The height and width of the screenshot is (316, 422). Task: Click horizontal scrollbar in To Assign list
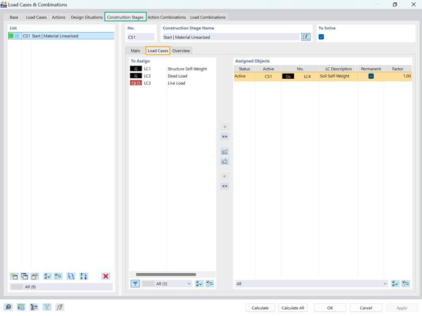(166, 274)
